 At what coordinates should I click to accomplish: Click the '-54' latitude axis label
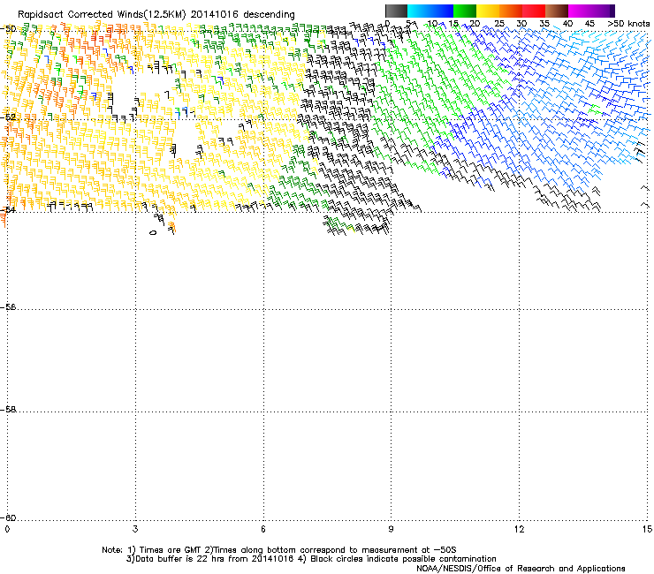click(8, 209)
